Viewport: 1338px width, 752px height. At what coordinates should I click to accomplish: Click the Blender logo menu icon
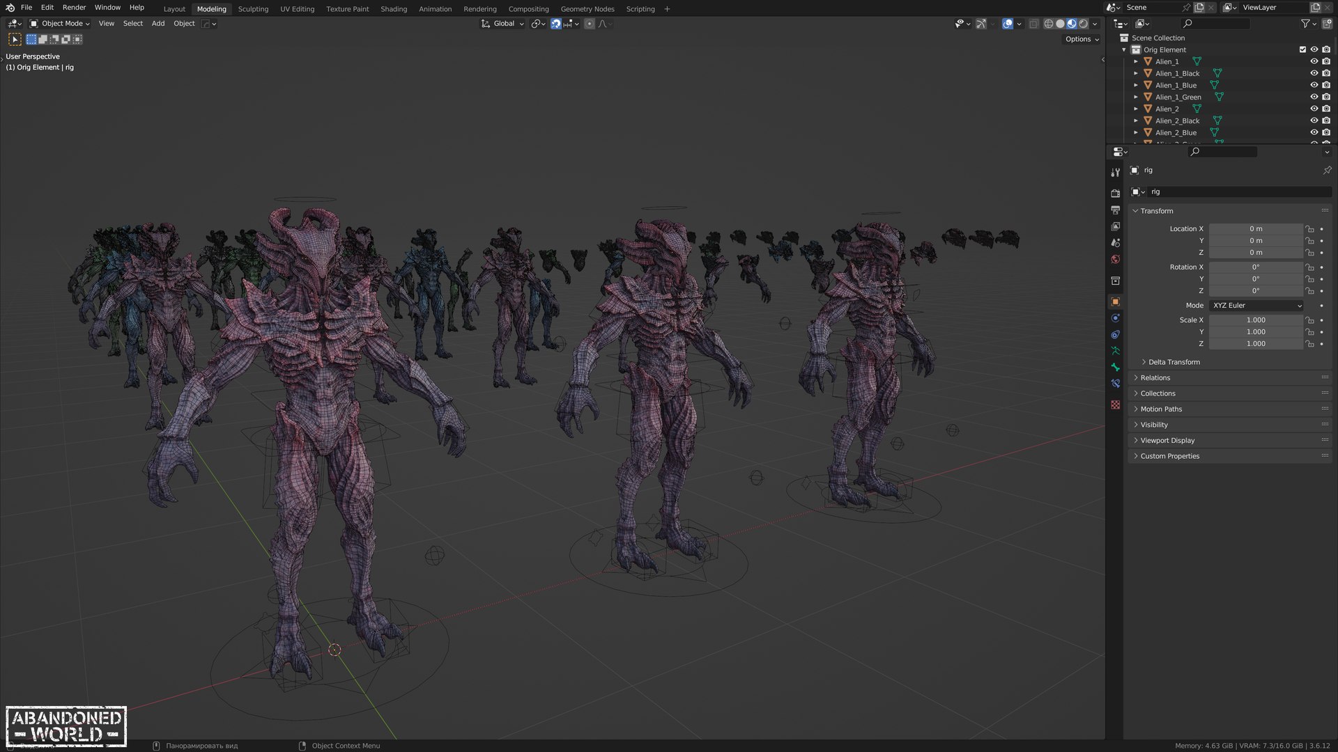[x=10, y=8]
